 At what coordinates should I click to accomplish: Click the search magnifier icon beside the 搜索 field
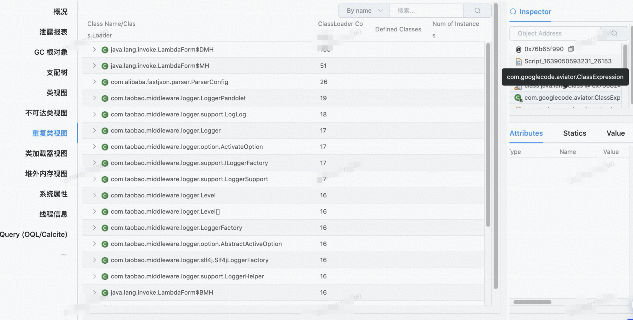(x=477, y=11)
